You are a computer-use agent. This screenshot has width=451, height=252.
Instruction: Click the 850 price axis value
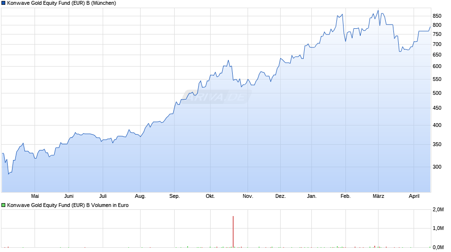[x=437, y=16]
